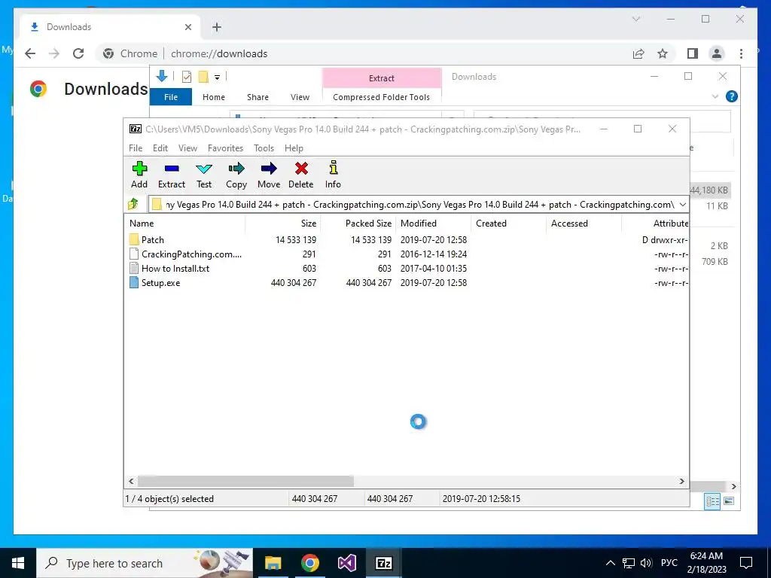
Task: Open Chrome three-dot menu
Action: 741,53
